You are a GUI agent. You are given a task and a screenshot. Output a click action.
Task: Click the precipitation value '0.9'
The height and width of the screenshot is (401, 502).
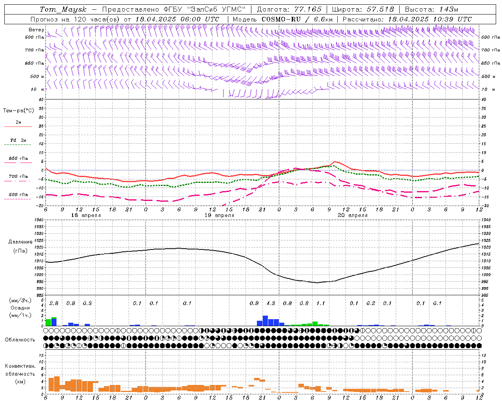point(254,303)
